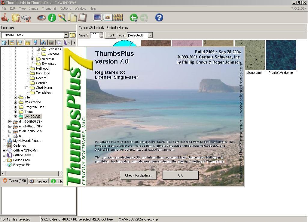Screen dimensions: 308x222
Task: Click the green Back arrow toolbar icon
Action: pos(134,18)
